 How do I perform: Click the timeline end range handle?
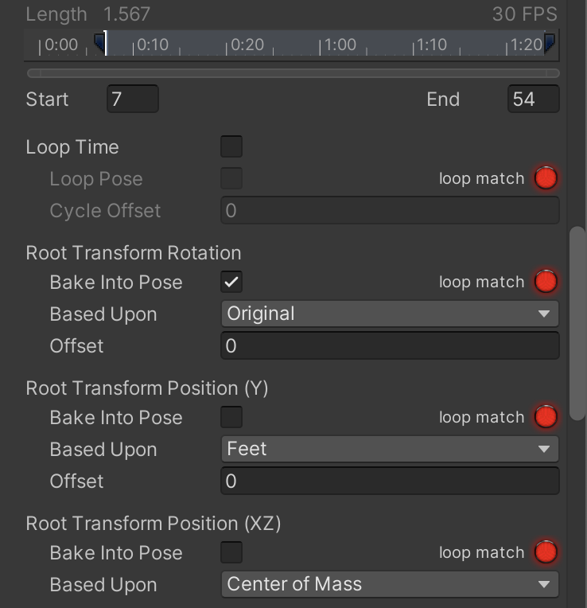coord(549,41)
